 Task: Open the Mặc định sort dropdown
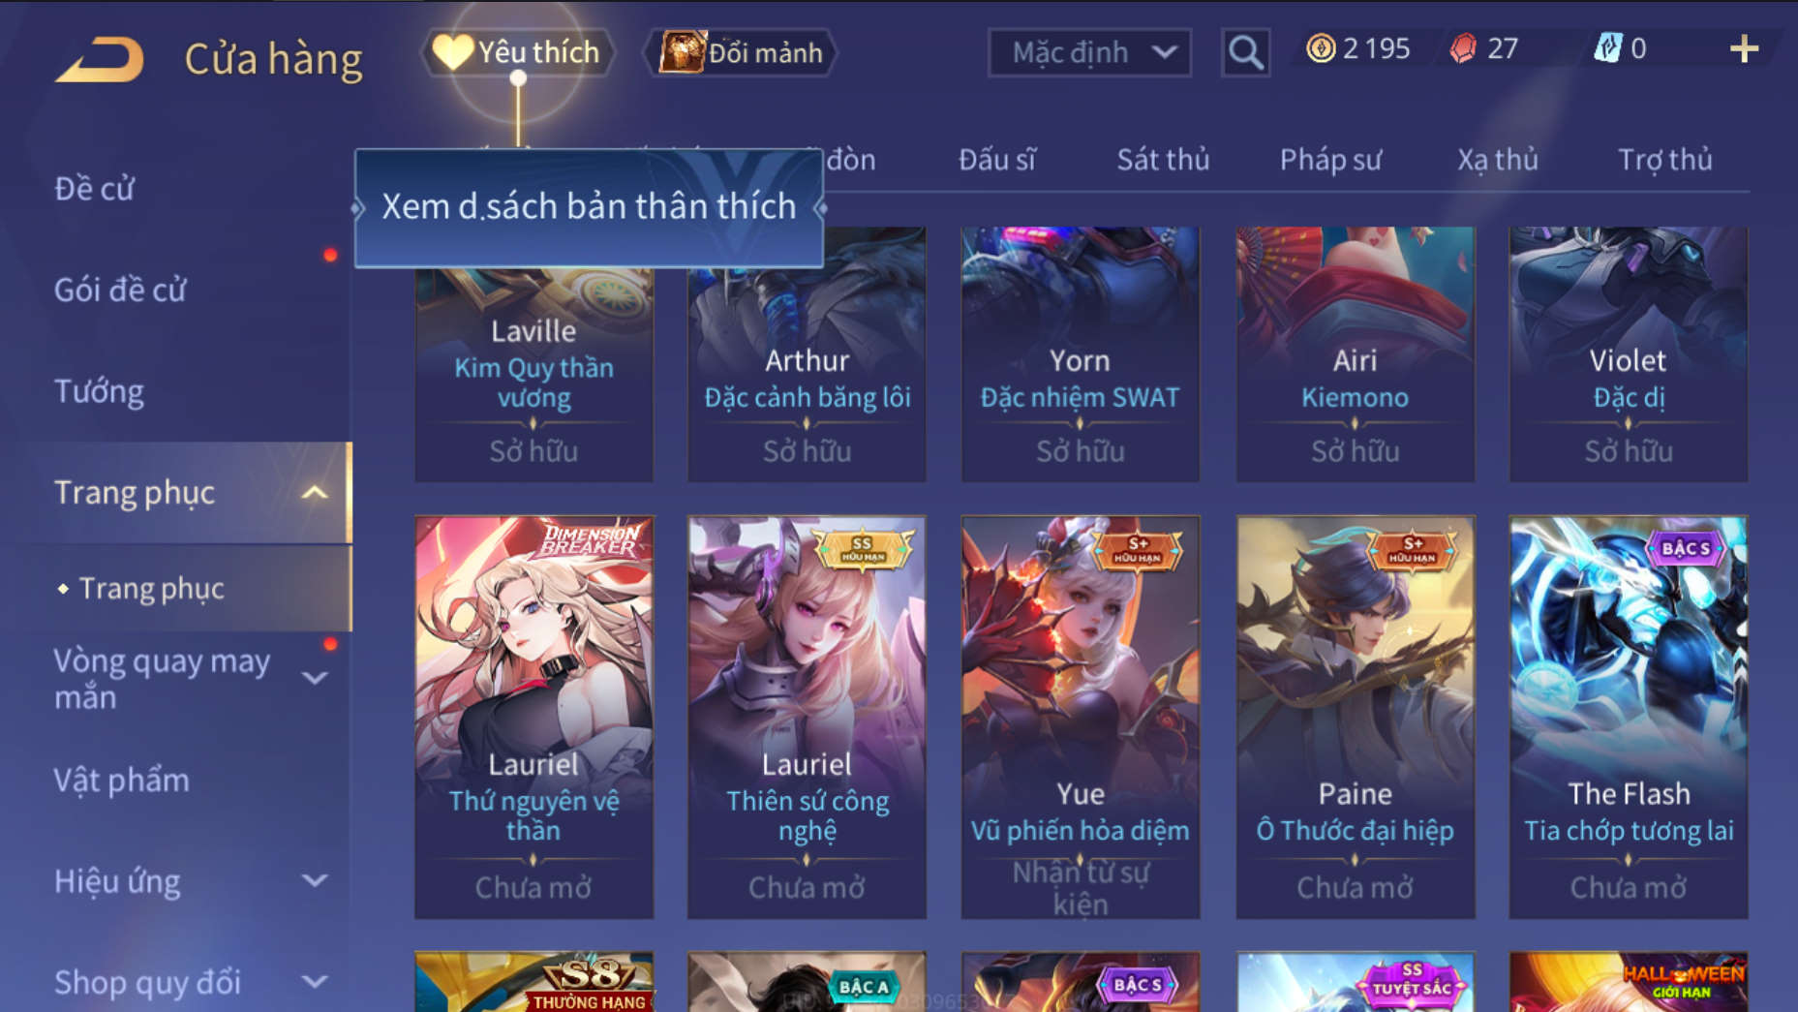click(1089, 52)
